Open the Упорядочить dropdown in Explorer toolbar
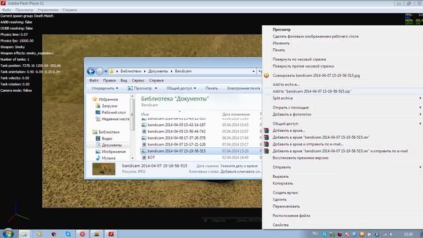 pyautogui.click(x=104, y=88)
